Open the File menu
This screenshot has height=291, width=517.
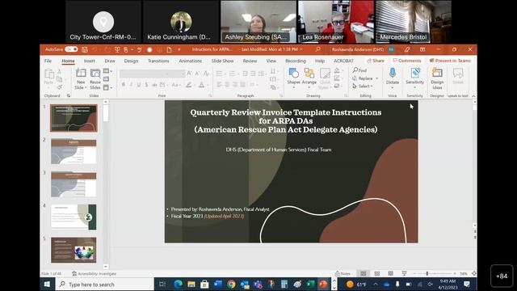48,61
